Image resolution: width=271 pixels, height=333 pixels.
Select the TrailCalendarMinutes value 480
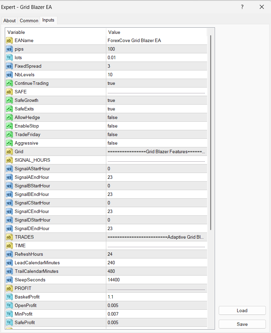(x=111, y=271)
